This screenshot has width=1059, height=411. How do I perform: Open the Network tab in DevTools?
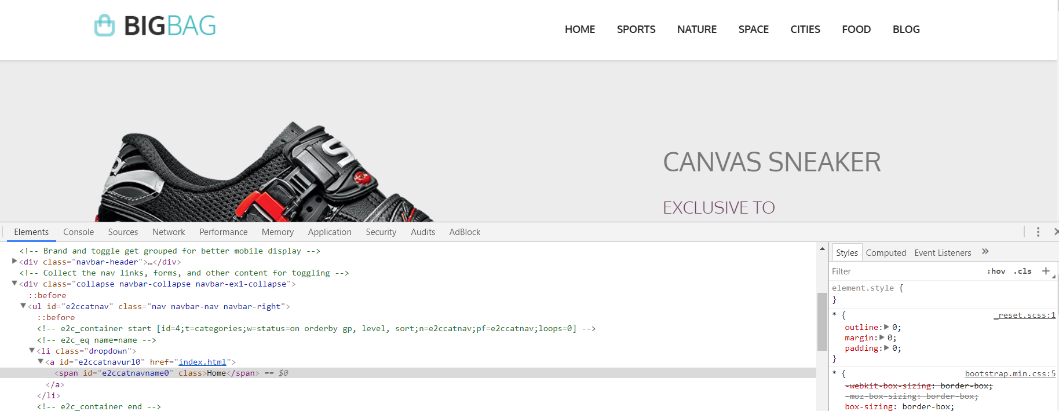(x=169, y=232)
